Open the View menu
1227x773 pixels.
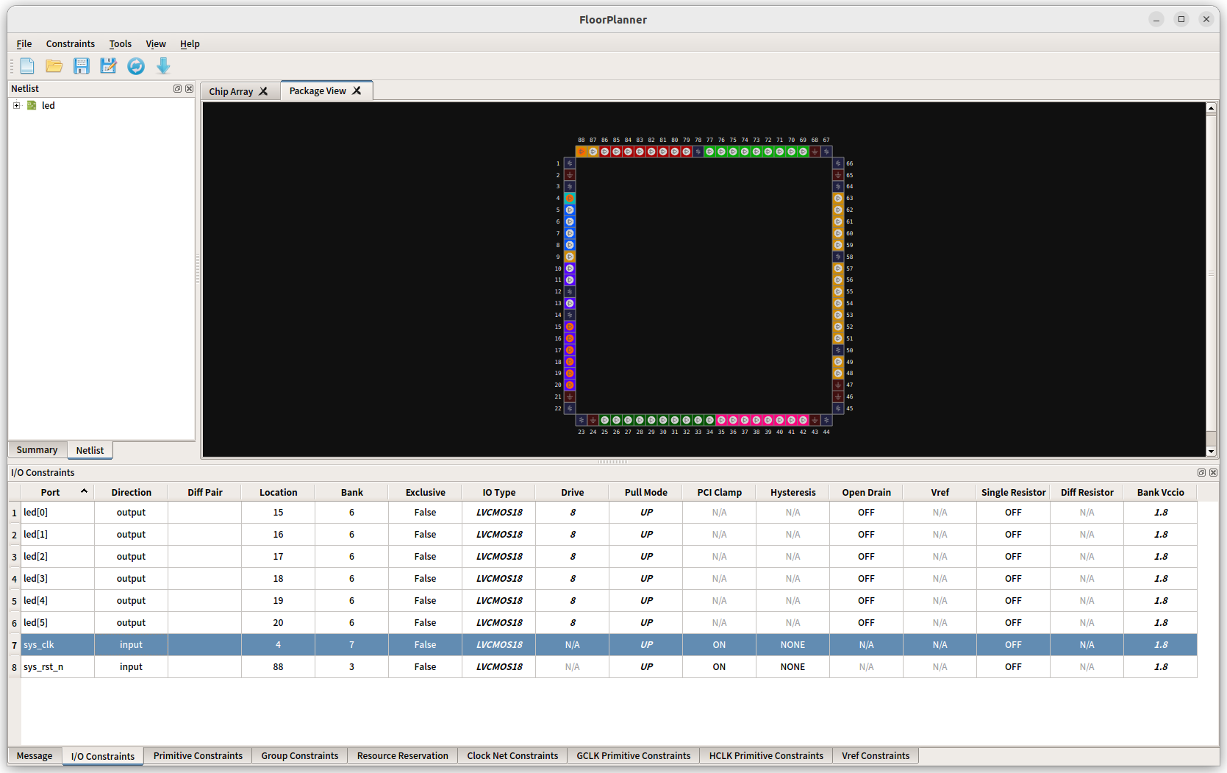pyautogui.click(x=156, y=43)
